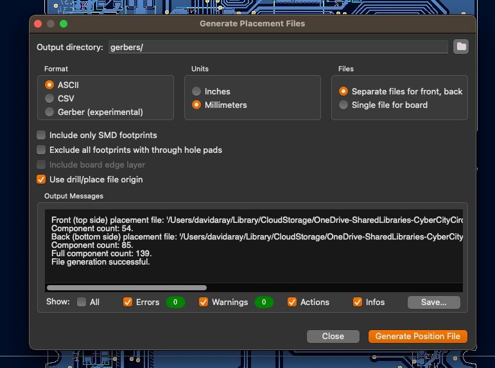Click the output directory text field

(278, 47)
